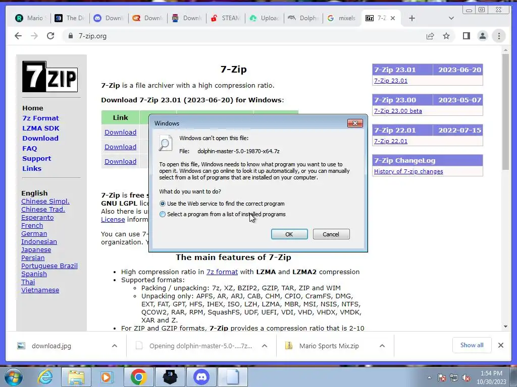Select 'Use the Web service' radio option
This screenshot has height=387, width=517.
click(x=163, y=204)
